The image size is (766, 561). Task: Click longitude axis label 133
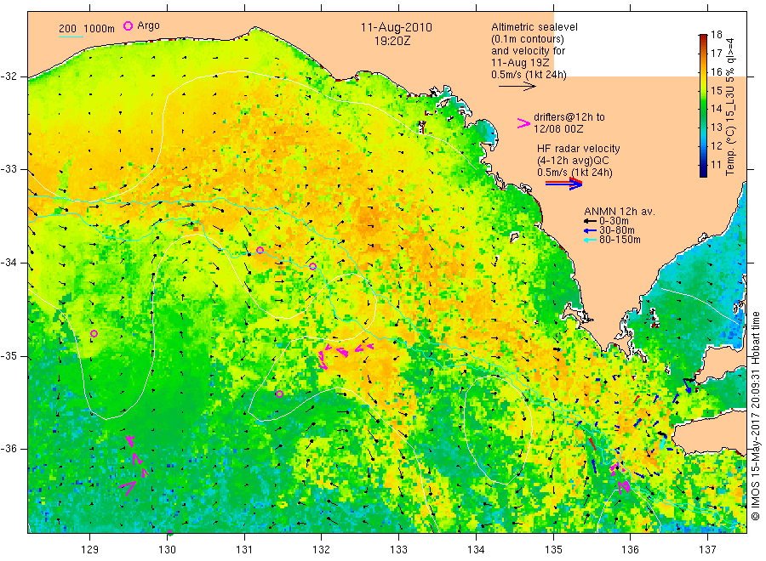(x=398, y=550)
